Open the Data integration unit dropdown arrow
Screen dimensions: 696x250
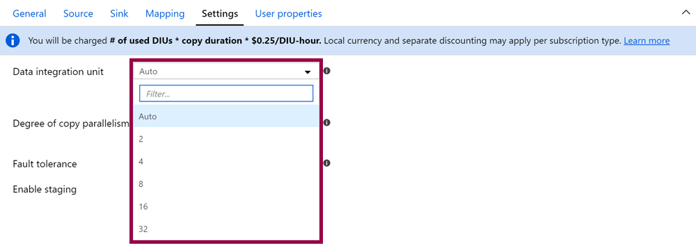pos(308,72)
